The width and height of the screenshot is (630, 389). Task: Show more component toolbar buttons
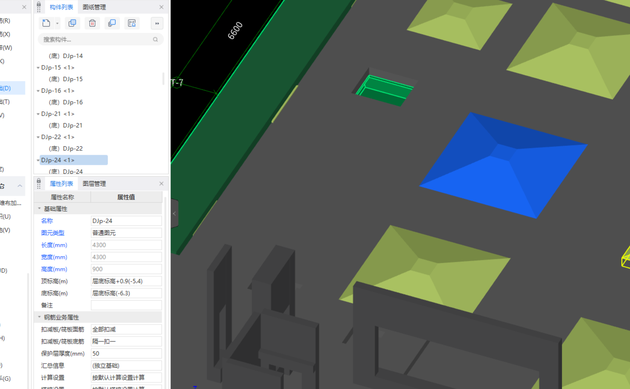157,24
